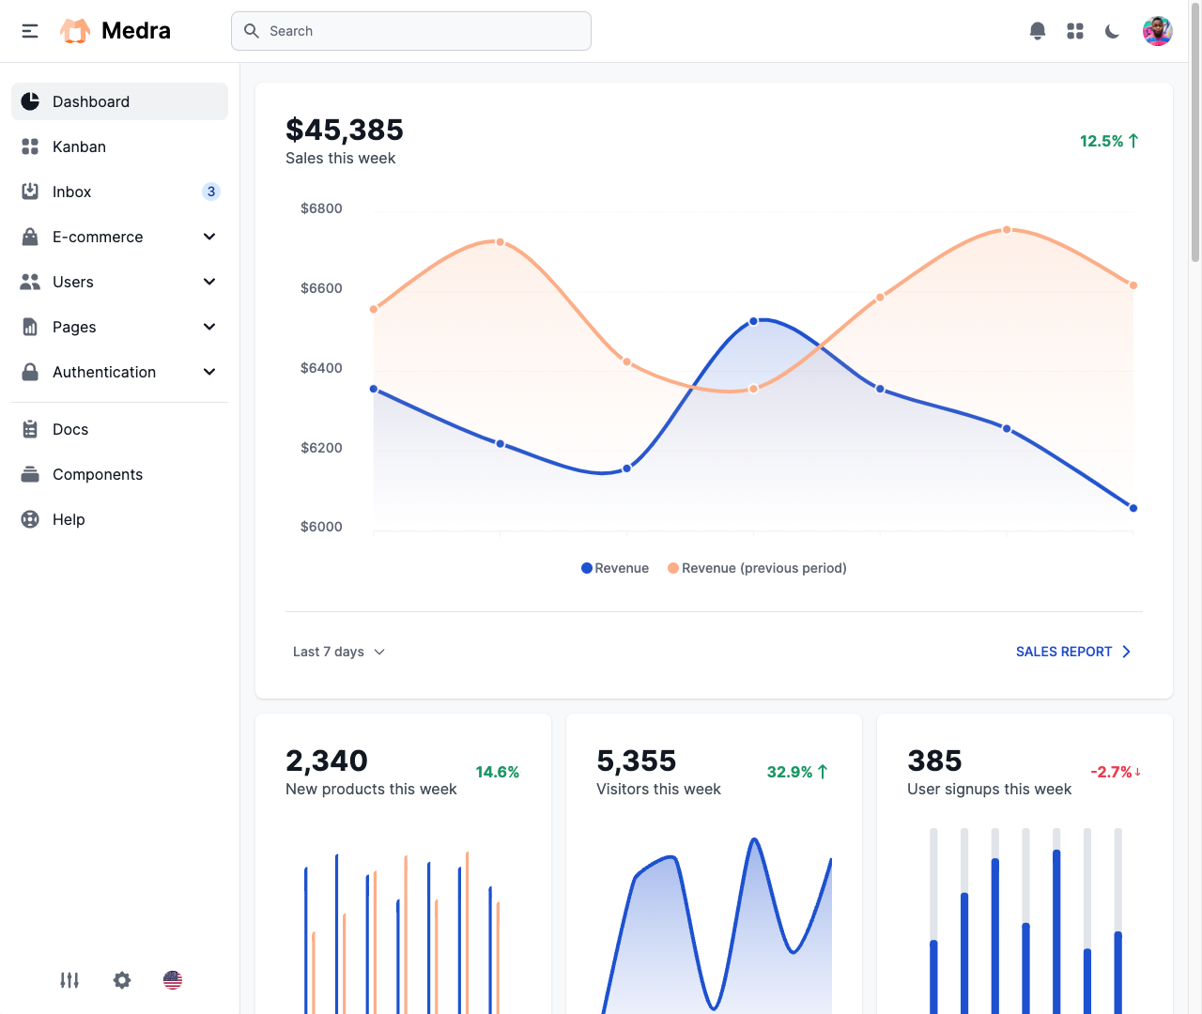The width and height of the screenshot is (1202, 1014).
Task: Open settings gear icon in sidebar footer
Action: point(122,980)
